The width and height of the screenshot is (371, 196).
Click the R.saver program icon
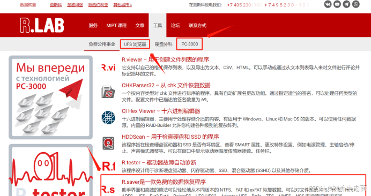coord(108,190)
